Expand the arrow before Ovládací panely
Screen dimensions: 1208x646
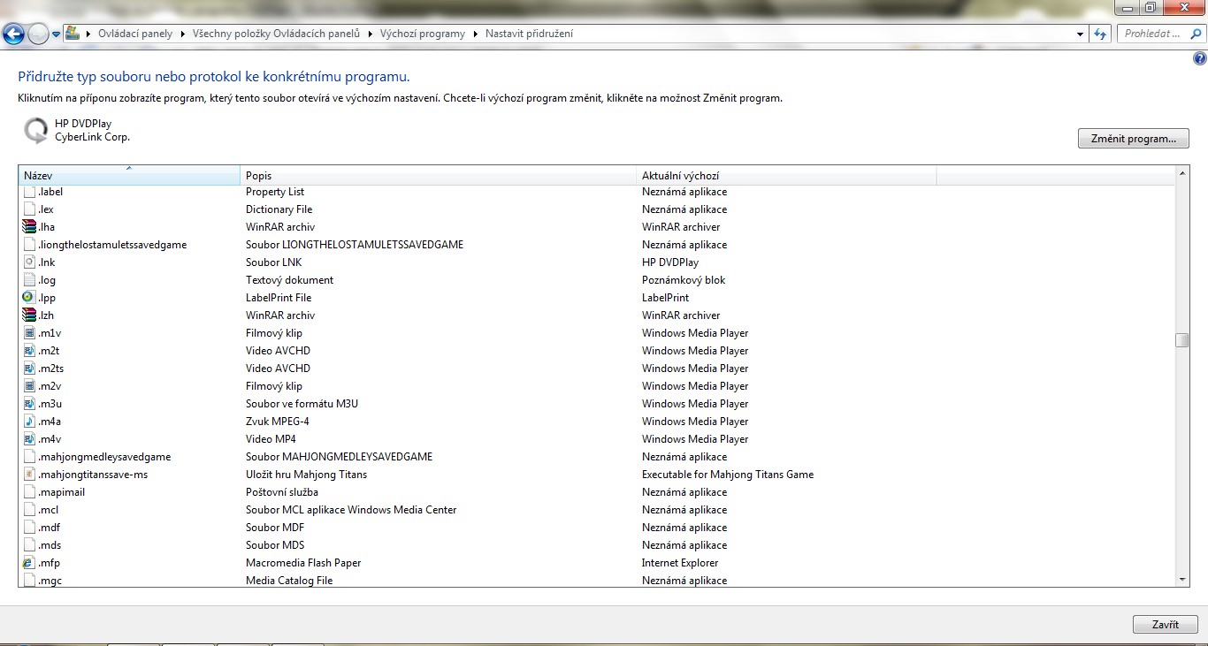click(x=88, y=34)
